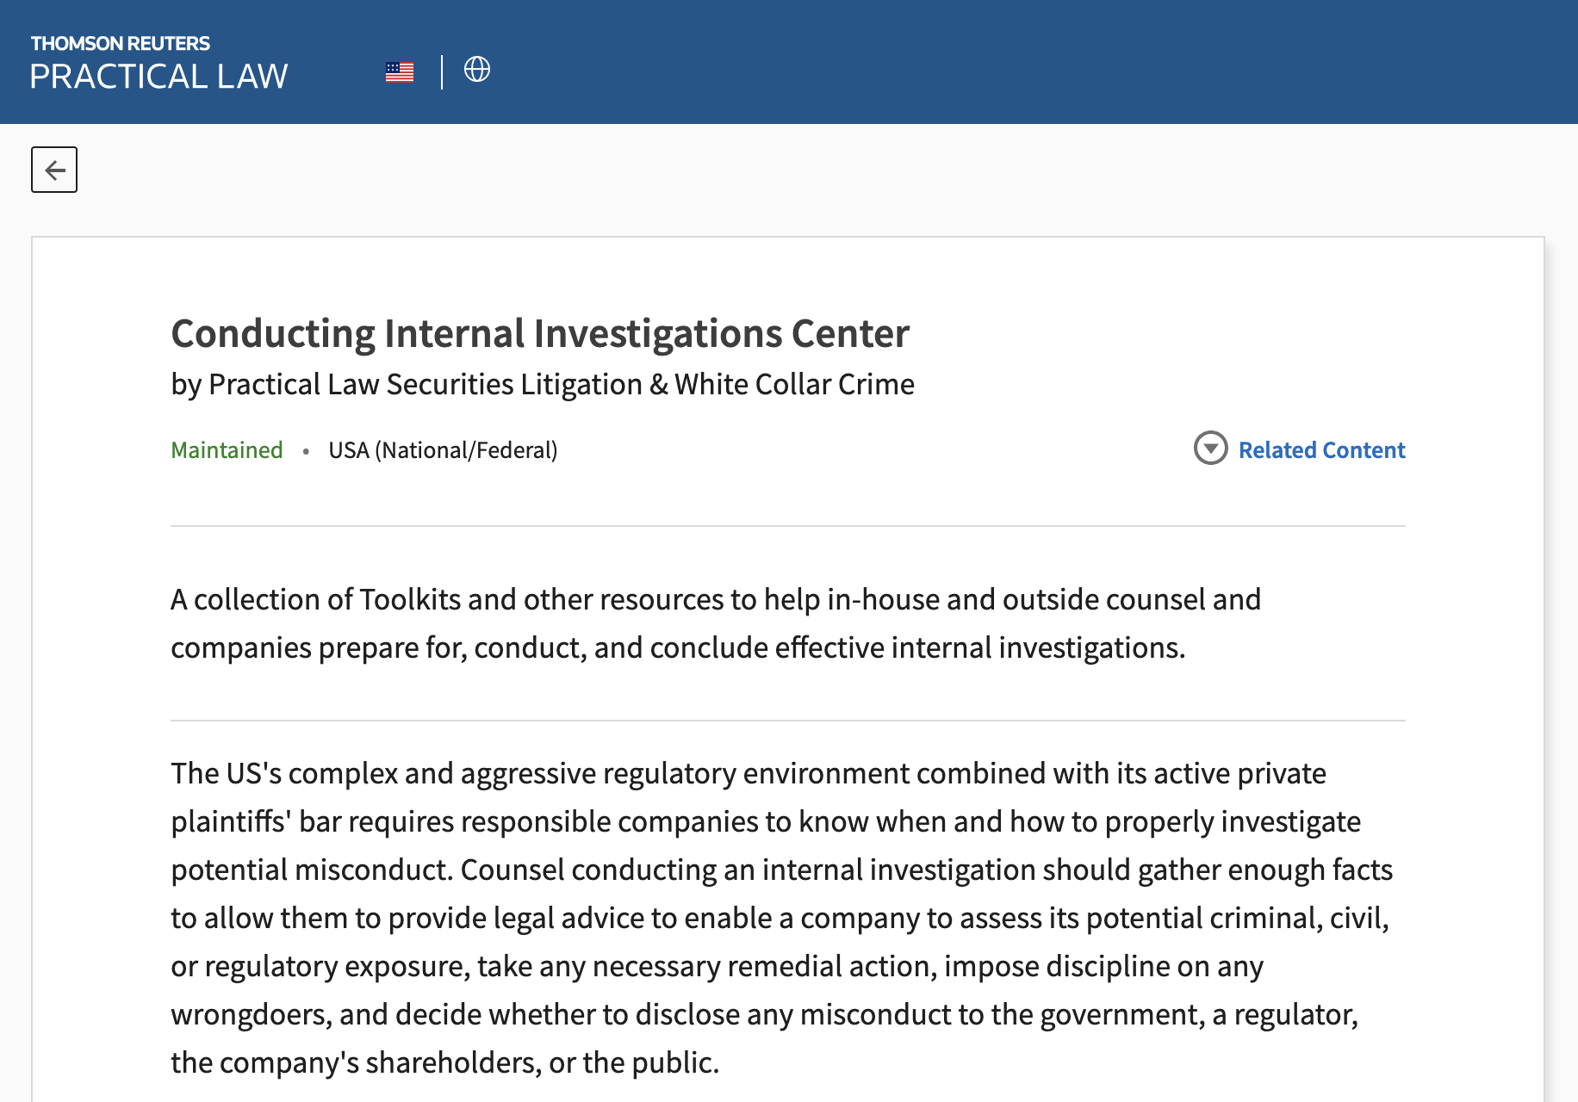This screenshot has height=1102, width=1578.
Task: Click the line starting 'potential misconduct. Counsel'
Action: 781,870
